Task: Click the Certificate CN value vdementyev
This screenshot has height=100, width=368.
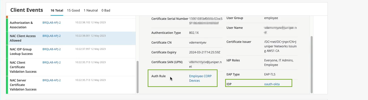Action: (x=197, y=43)
